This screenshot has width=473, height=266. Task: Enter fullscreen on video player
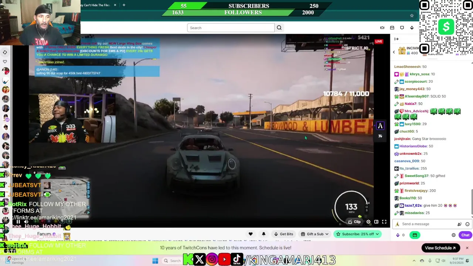[384, 222]
